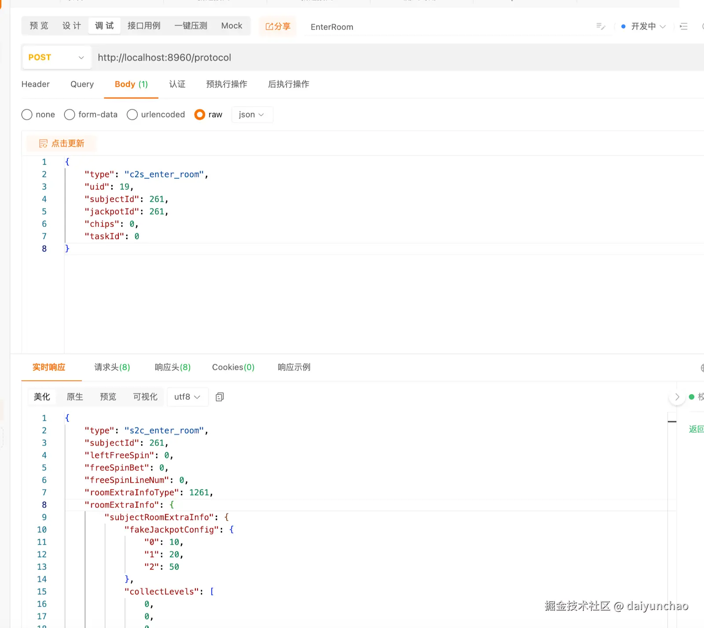Click the request body line "subjectId": 261
The image size is (704, 628).
pos(126,199)
